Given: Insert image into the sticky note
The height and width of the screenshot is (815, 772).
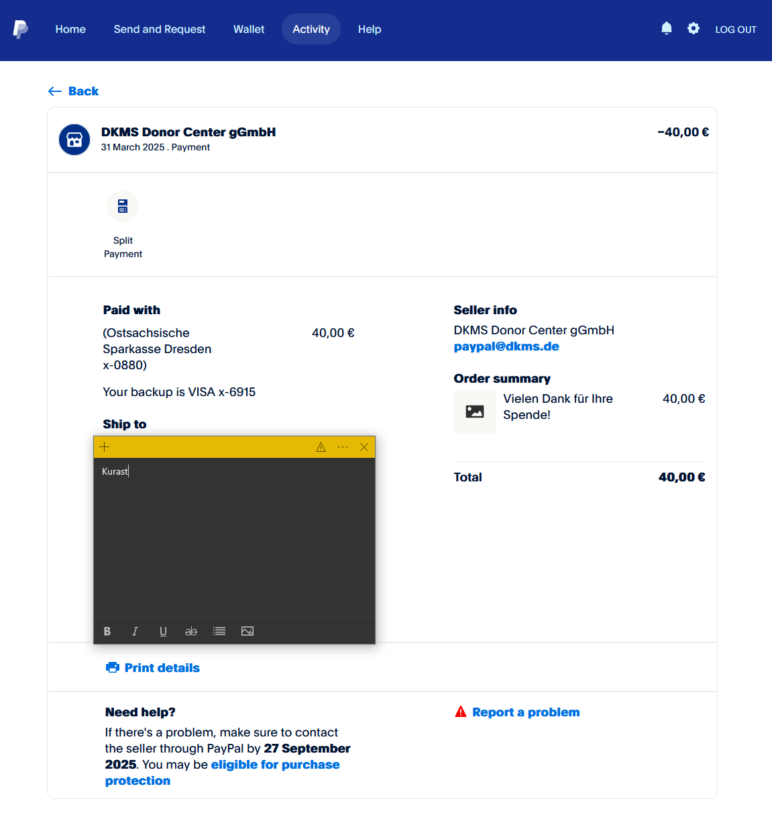Looking at the screenshot, I should [247, 631].
